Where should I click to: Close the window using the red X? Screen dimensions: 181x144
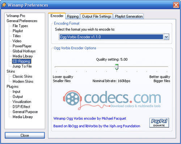[176, 5]
